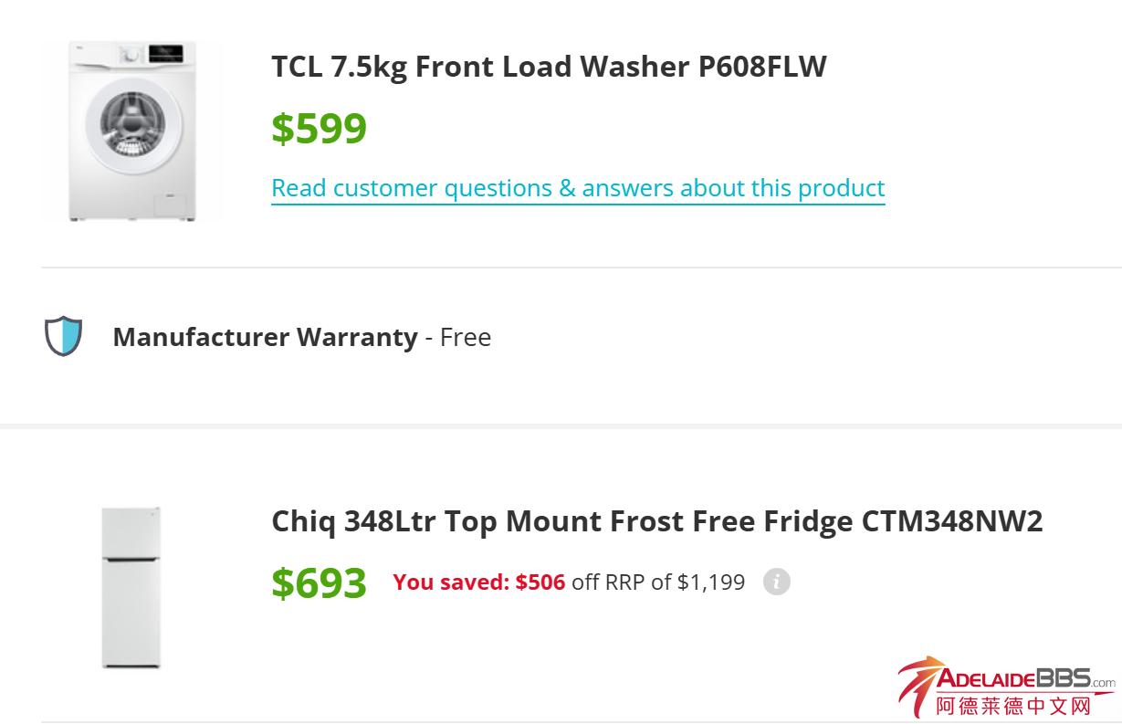Image resolution: width=1122 pixels, height=724 pixels.
Task: Click the fridge's lower door in image
Action: tap(131, 612)
